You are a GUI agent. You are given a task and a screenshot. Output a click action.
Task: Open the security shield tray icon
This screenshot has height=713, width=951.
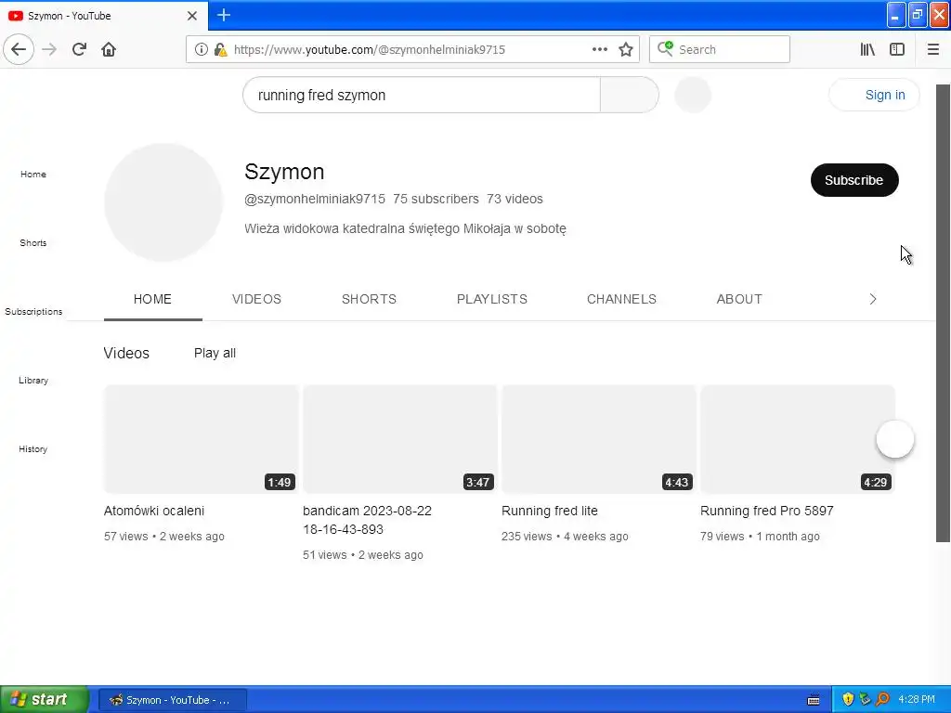848,700
